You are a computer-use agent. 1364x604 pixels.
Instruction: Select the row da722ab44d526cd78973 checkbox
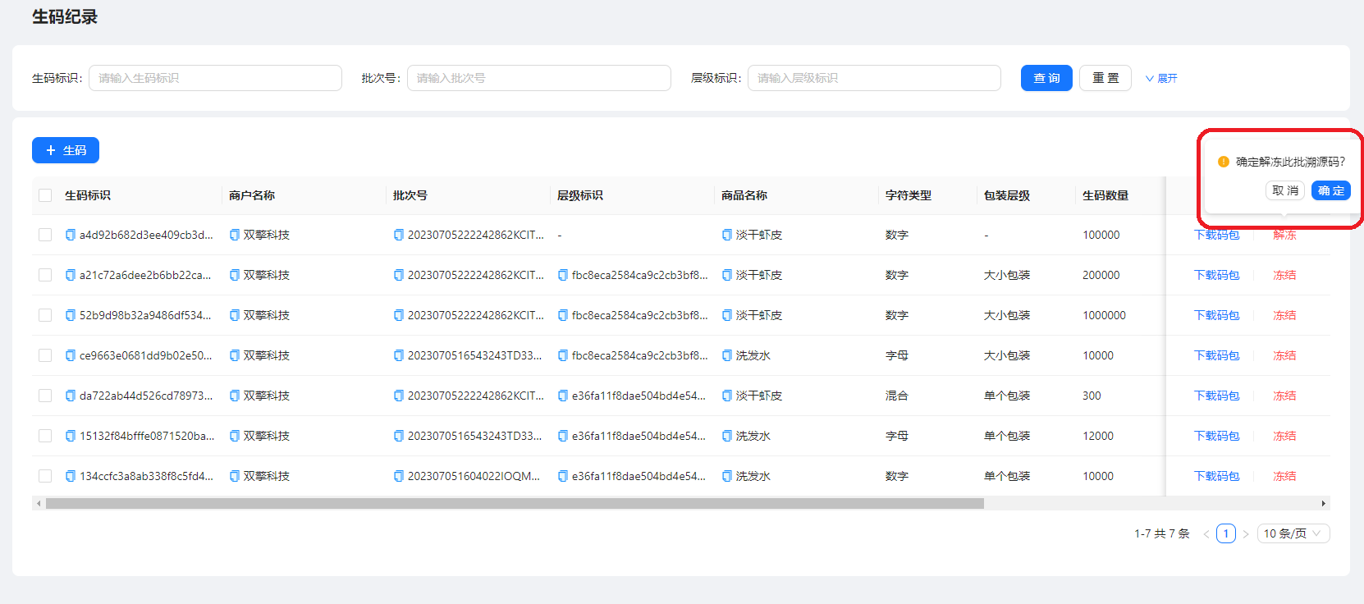(x=45, y=396)
